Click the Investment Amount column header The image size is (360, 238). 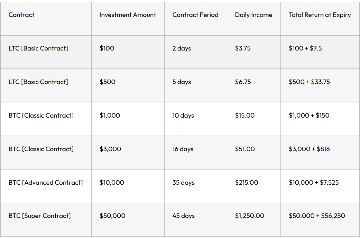click(x=128, y=15)
